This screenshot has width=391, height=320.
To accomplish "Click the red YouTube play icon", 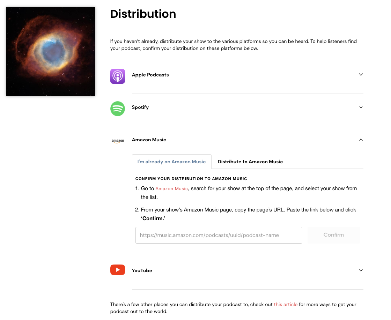I will tap(117, 270).
